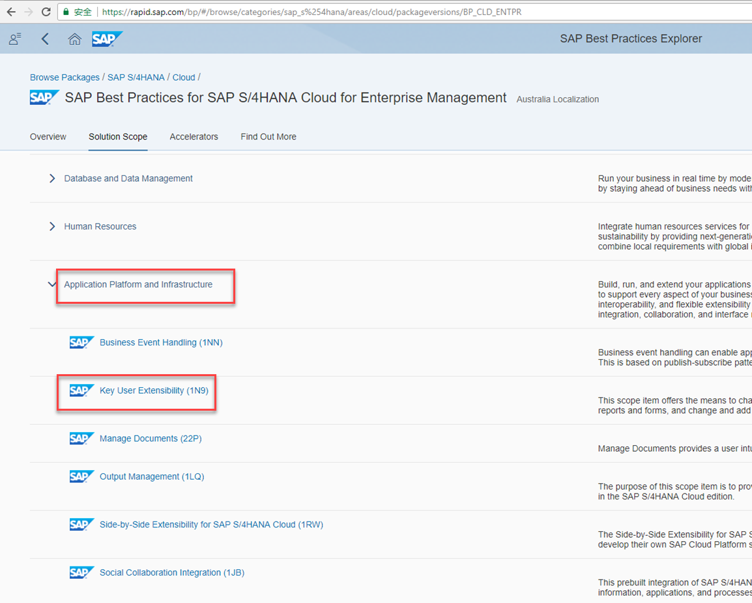This screenshot has height=603, width=752.
Task: Click the browser forward arrow
Action: 28,12
